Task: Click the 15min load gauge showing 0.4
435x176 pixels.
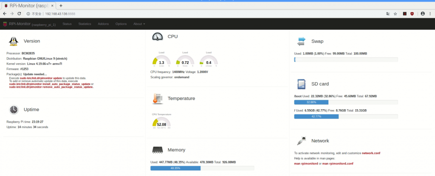Action: [209, 60]
